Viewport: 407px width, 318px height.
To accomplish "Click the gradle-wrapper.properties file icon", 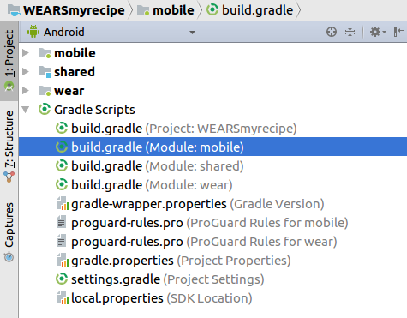I will coord(63,203).
